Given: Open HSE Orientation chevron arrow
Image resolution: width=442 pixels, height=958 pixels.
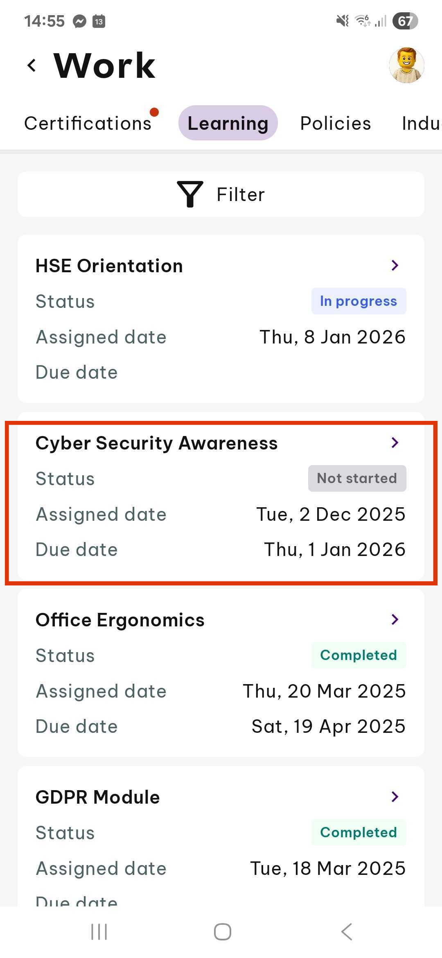Looking at the screenshot, I should pyautogui.click(x=395, y=265).
